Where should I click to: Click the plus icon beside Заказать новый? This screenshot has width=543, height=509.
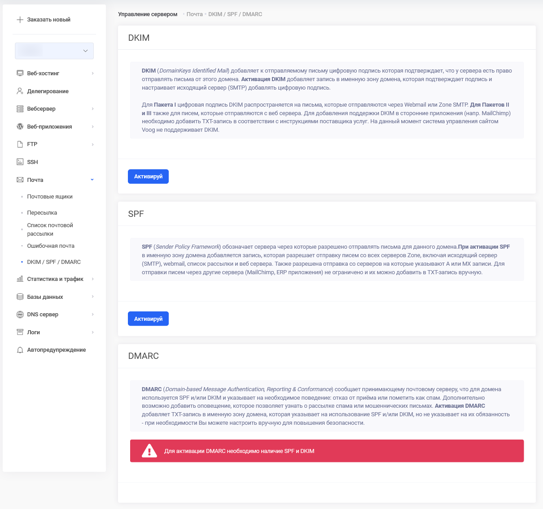pyautogui.click(x=20, y=20)
